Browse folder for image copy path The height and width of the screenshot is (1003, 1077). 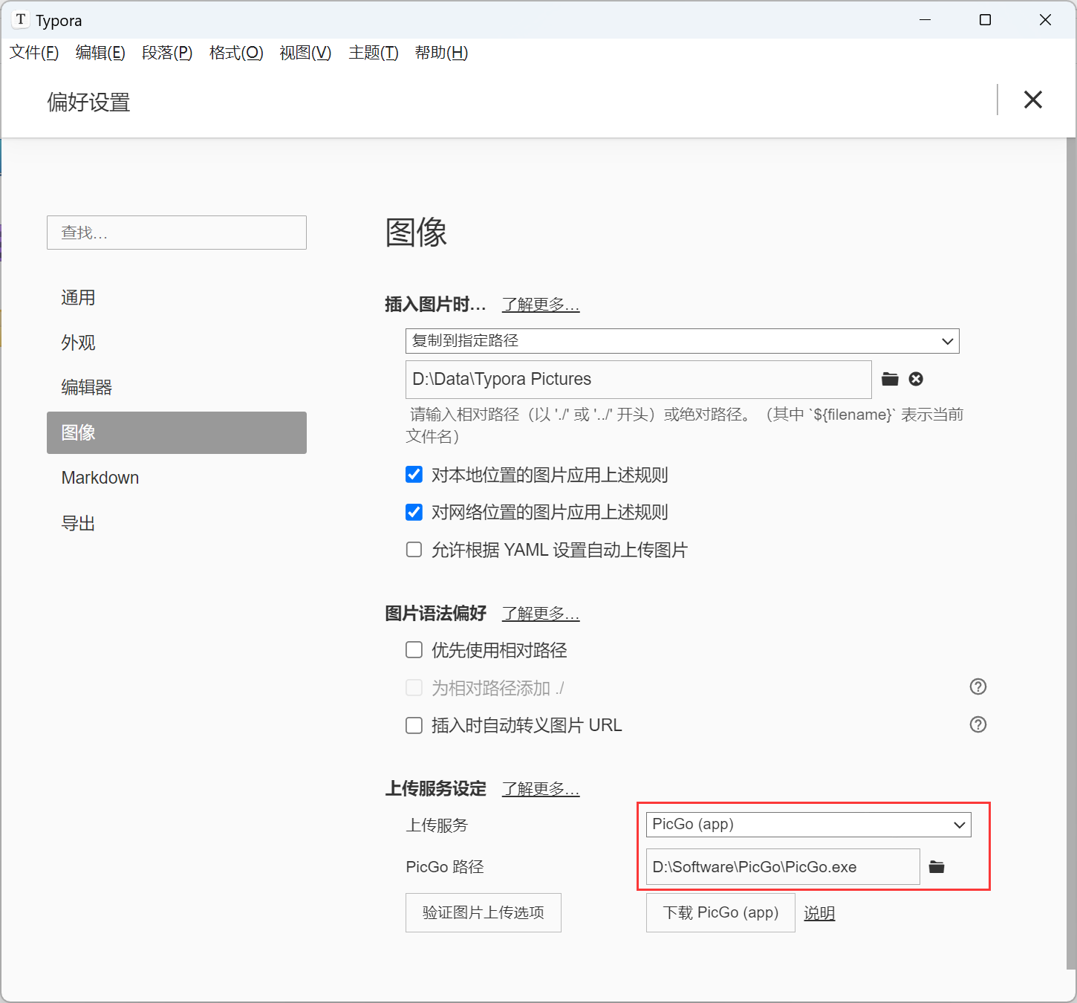[x=890, y=379]
